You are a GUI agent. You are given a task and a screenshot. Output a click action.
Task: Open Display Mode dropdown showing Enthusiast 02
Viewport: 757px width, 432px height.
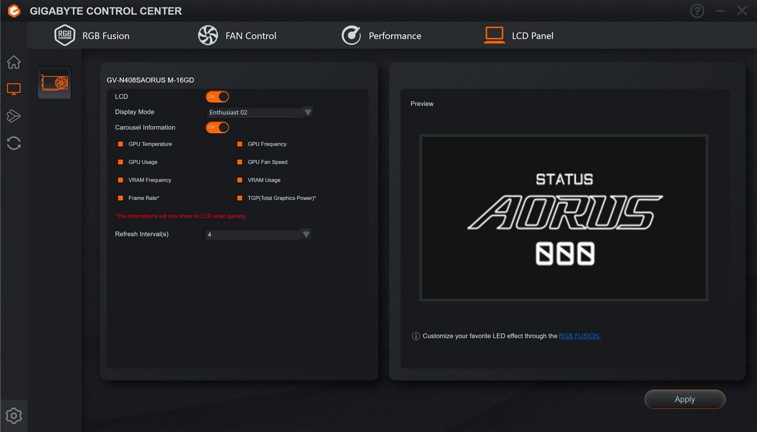[x=259, y=112]
